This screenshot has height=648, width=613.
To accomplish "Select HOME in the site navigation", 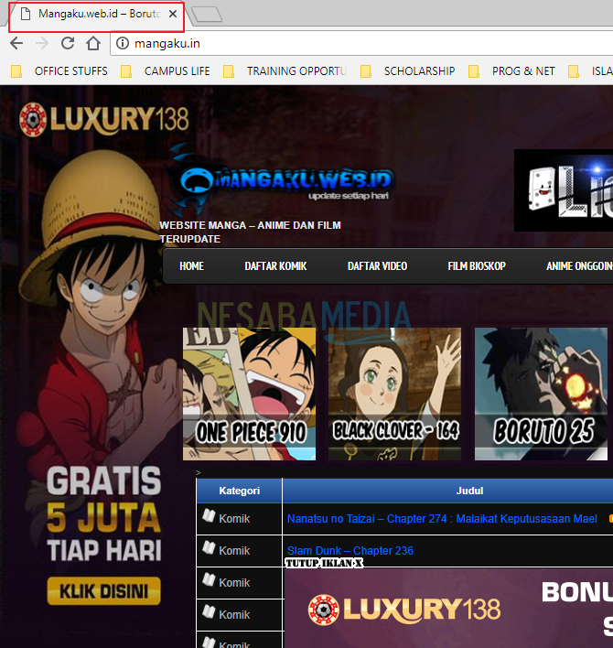I will point(192,266).
